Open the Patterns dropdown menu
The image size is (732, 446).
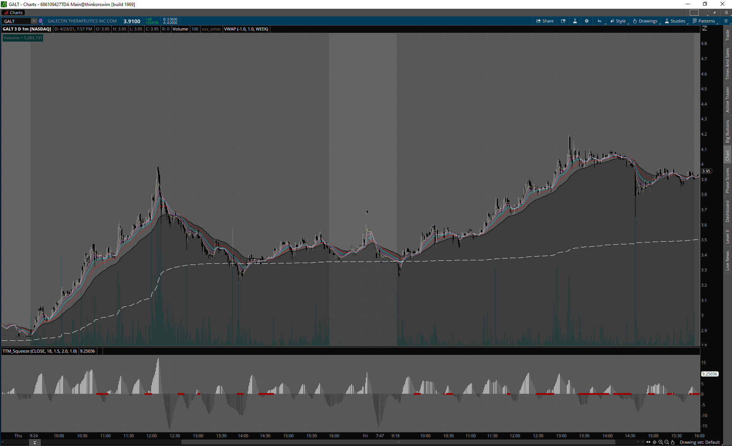[x=703, y=21]
